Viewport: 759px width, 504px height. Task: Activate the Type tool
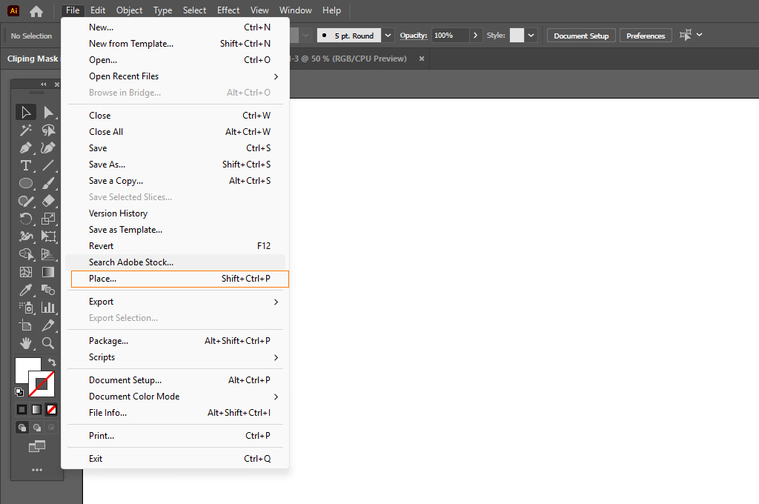(26, 165)
